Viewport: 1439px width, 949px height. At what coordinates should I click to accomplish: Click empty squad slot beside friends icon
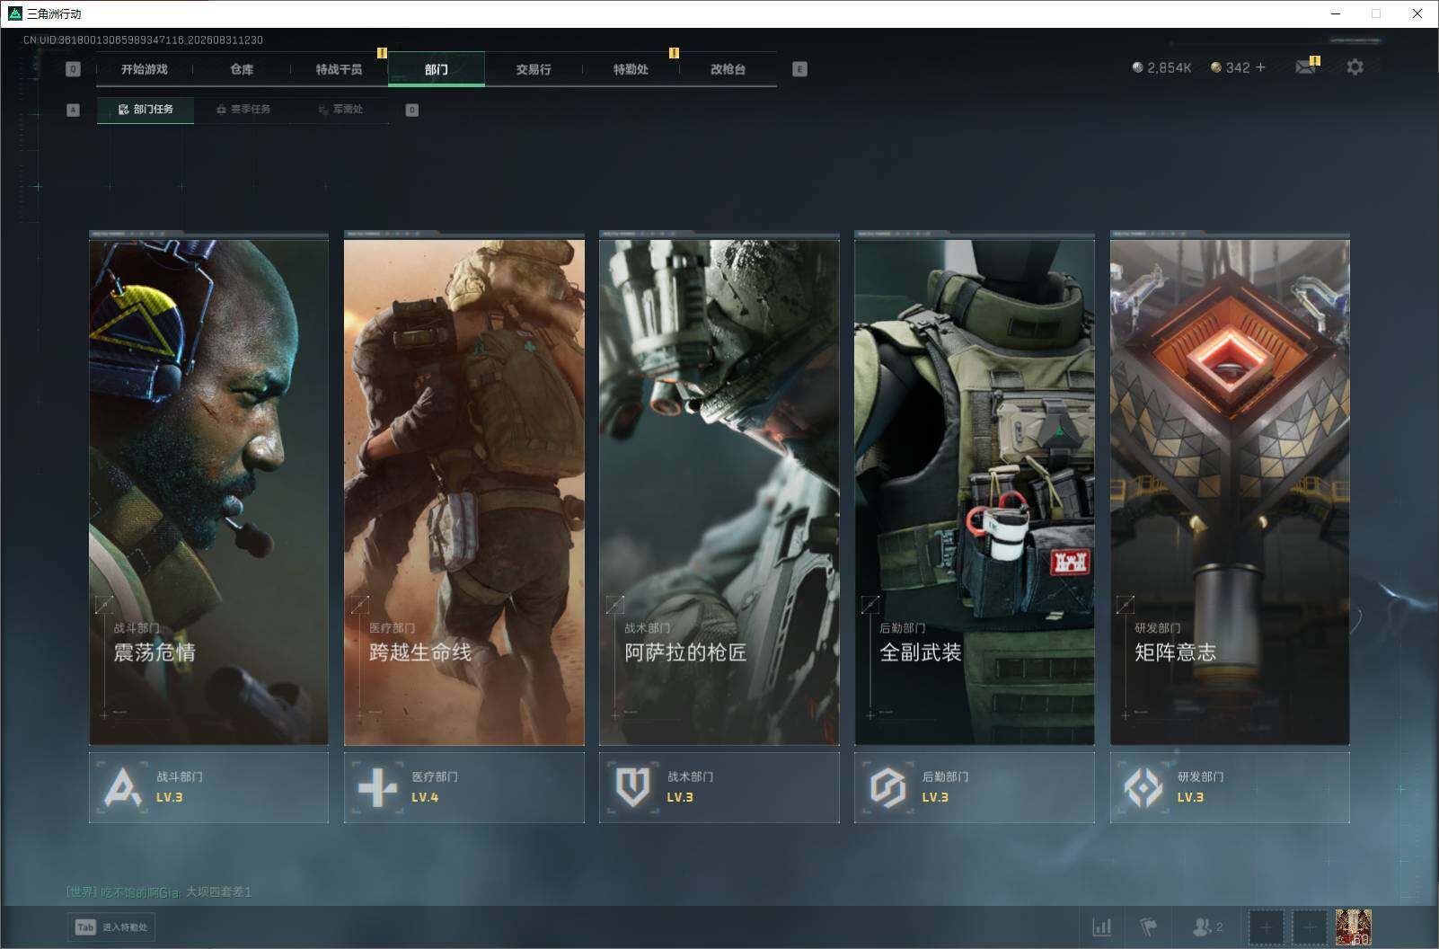1266,927
